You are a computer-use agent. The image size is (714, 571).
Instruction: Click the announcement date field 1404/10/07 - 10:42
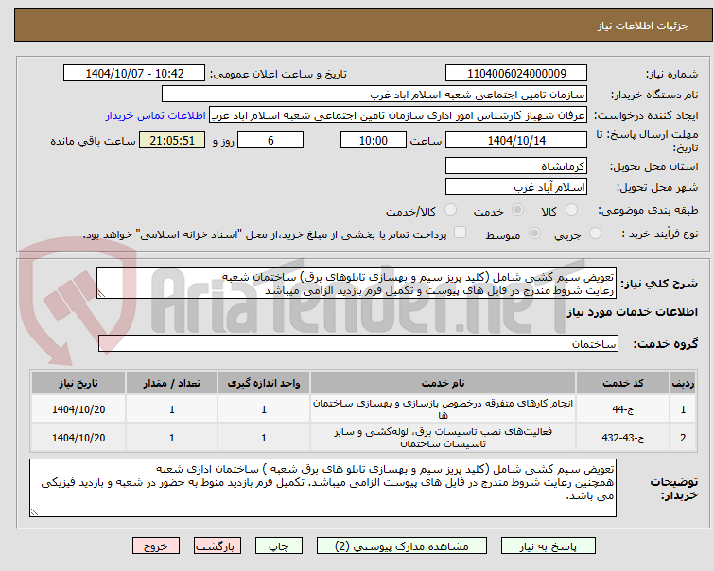coord(134,74)
